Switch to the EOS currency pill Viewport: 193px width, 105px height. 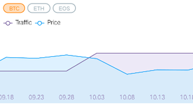[64, 8]
